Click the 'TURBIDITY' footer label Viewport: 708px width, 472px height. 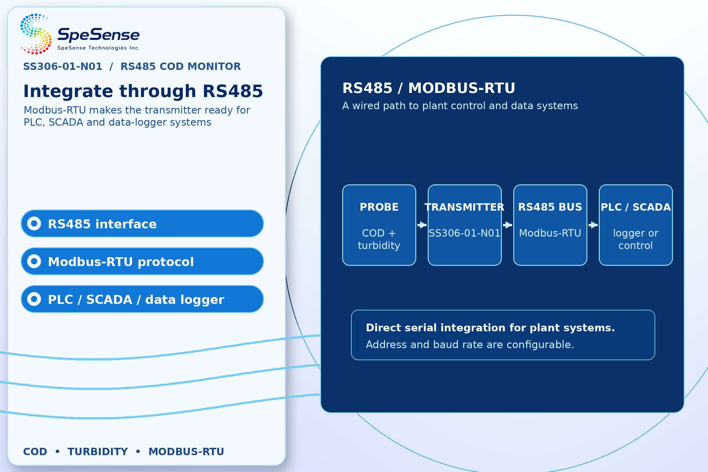[x=98, y=452]
